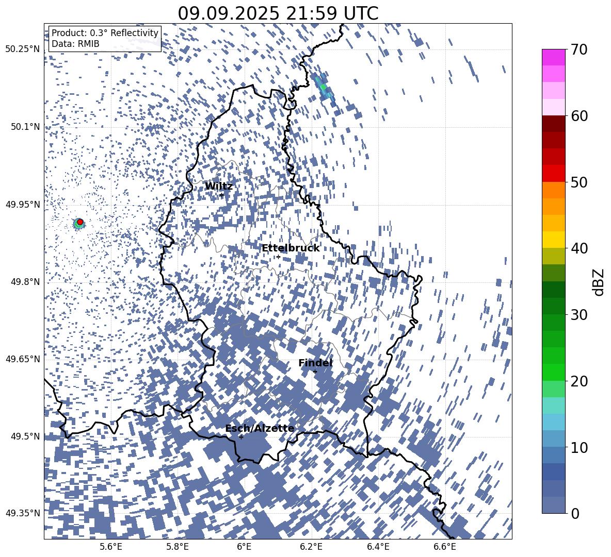The width and height of the screenshot is (611, 557).
Task: Click the slate-blue bottom colorbar segment at 0
Action: pos(553,504)
